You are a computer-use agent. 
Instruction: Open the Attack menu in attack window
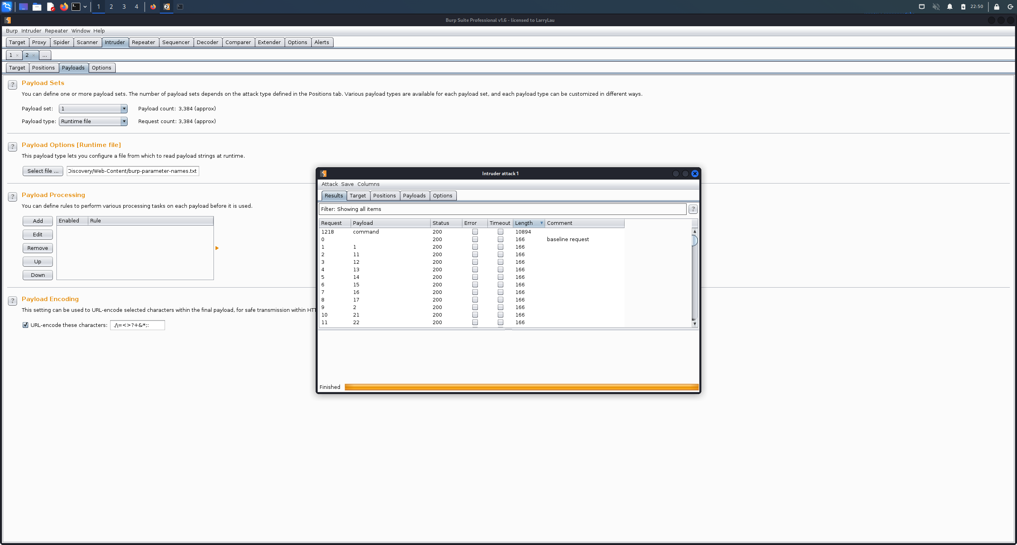tap(330, 184)
